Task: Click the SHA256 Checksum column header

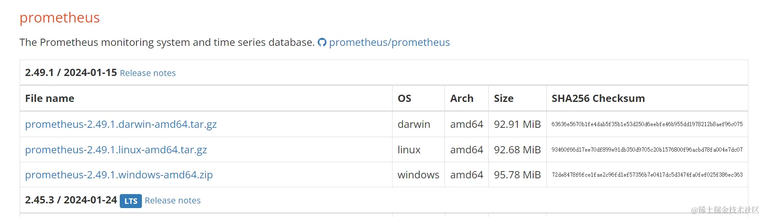Action: pos(598,99)
